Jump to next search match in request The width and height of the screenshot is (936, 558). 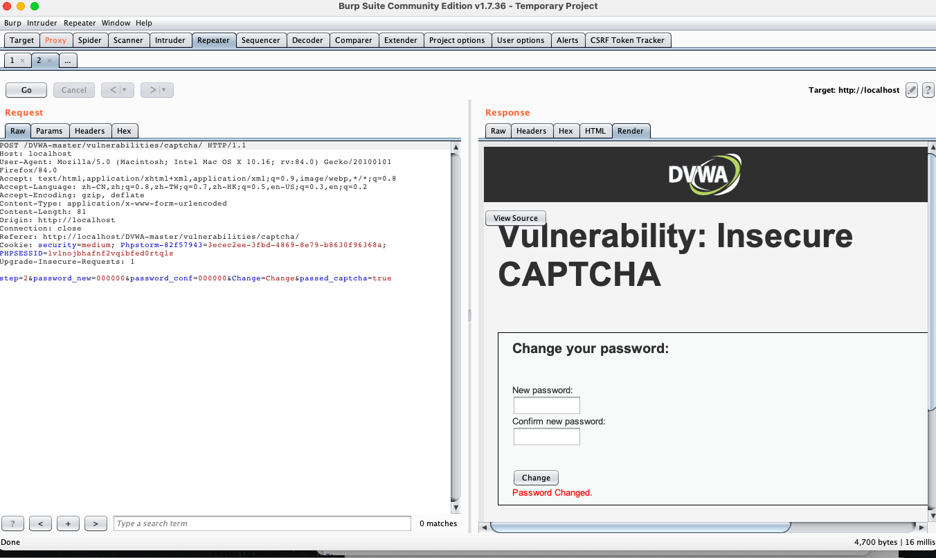coord(96,523)
